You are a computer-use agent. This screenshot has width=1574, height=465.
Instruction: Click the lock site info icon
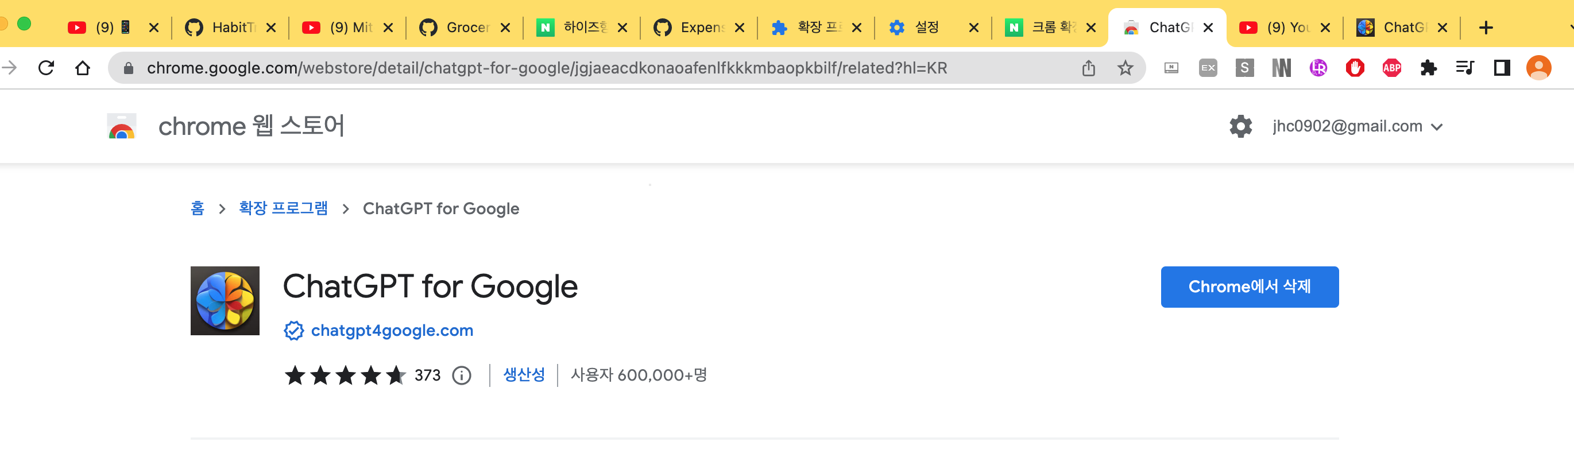point(128,68)
